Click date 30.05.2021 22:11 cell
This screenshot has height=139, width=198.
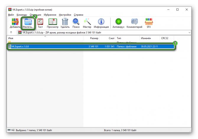[149, 47]
